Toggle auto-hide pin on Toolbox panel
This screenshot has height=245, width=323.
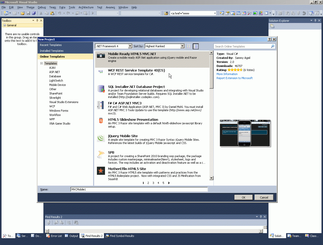point(37,20)
